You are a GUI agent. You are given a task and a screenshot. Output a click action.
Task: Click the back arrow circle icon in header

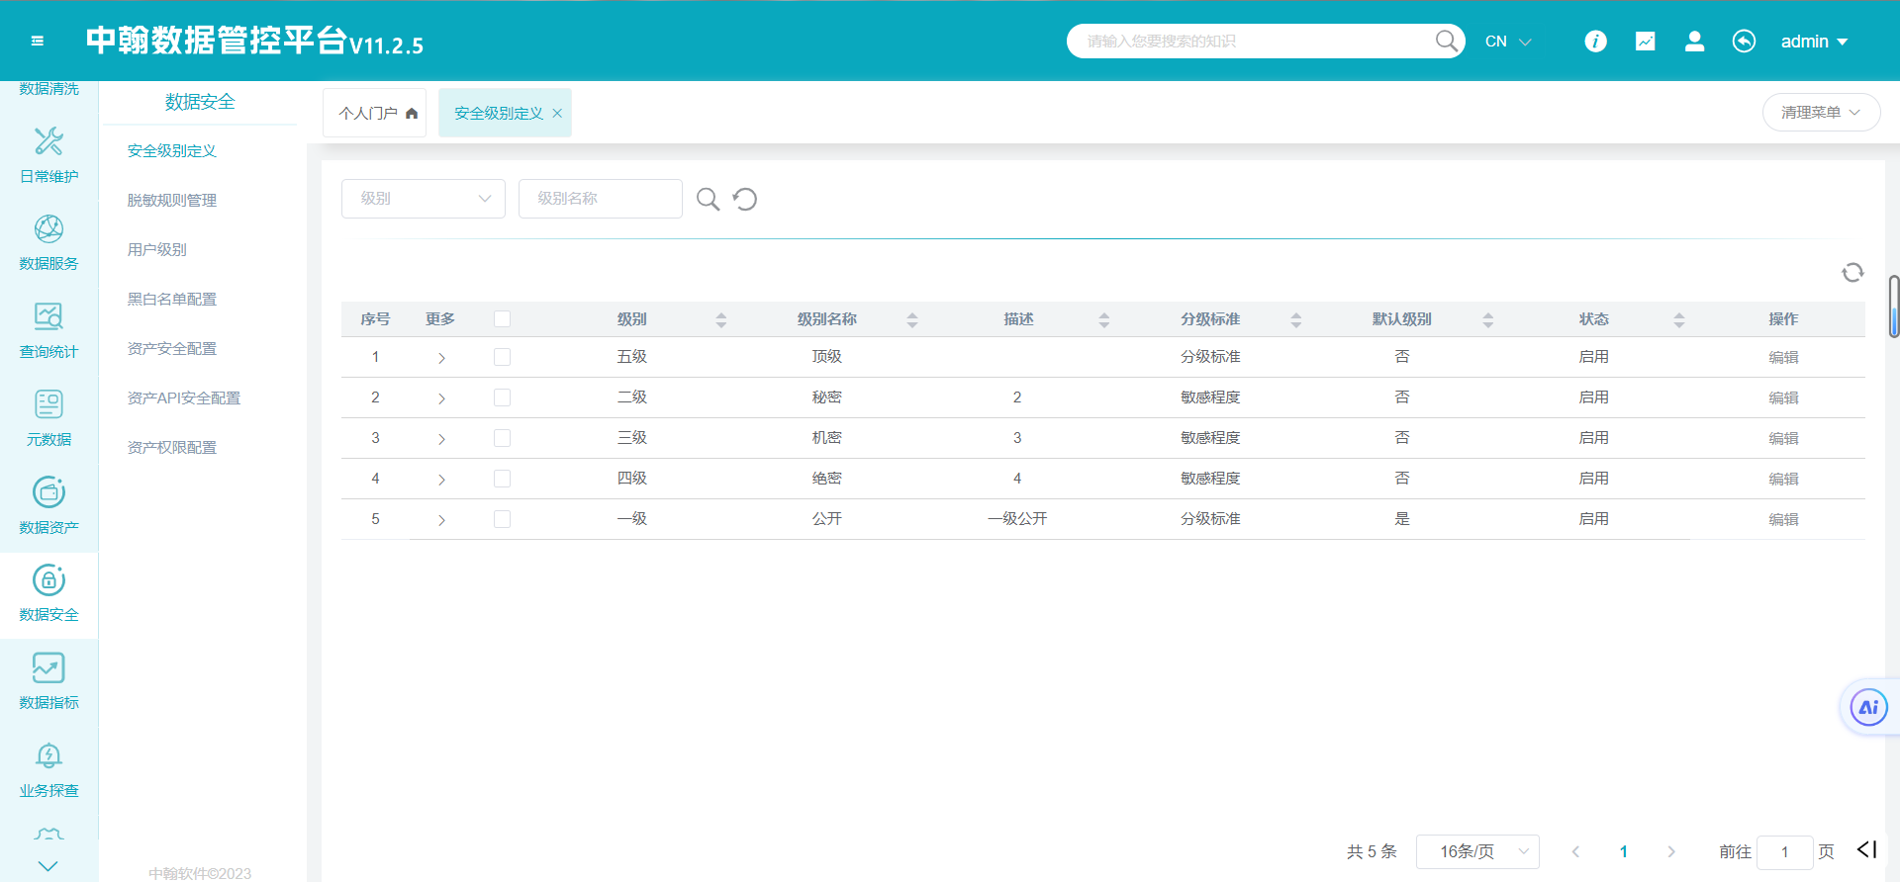point(1744,42)
